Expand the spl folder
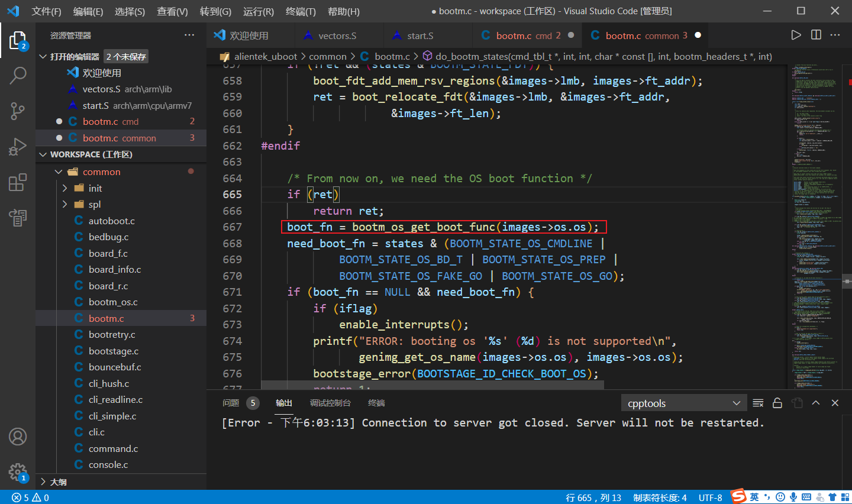Image resolution: width=852 pixels, height=504 pixels. point(65,205)
